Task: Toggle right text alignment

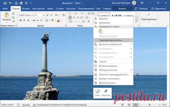Action: (78, 18)
